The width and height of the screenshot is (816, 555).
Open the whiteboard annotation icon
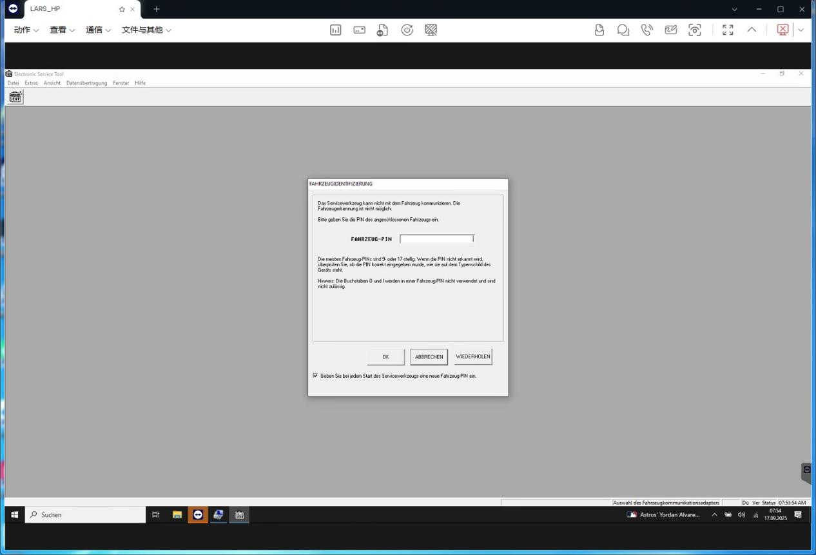671,30
